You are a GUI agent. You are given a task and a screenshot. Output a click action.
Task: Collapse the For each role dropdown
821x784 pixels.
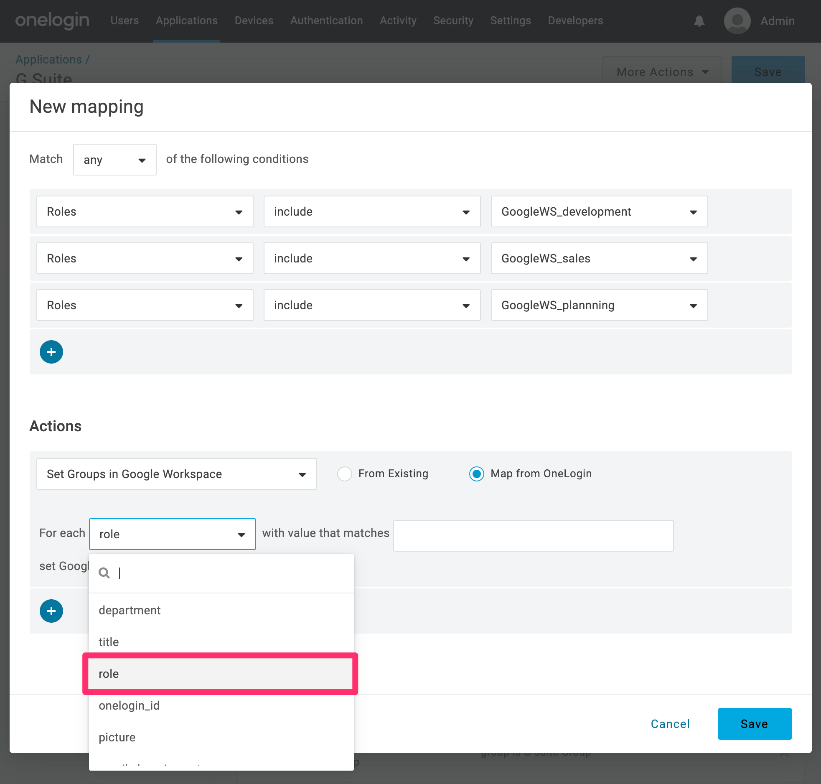173,534
